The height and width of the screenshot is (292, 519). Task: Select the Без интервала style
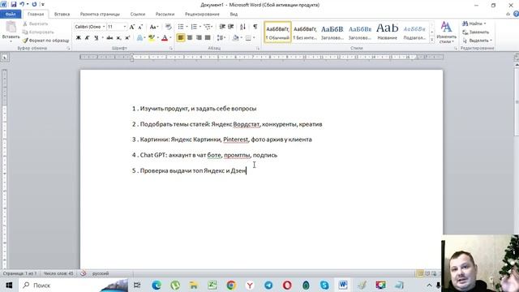(x=305, y=32)
